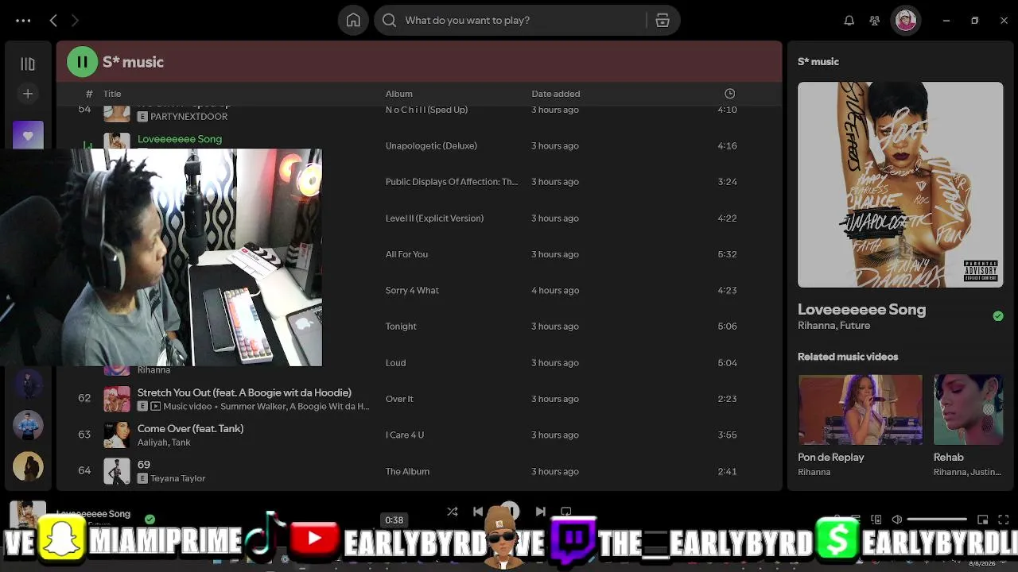Open artist Teyana Taylor
Image resolution: width=1018 pixels, height=572 pixels.
click(177, 479)
